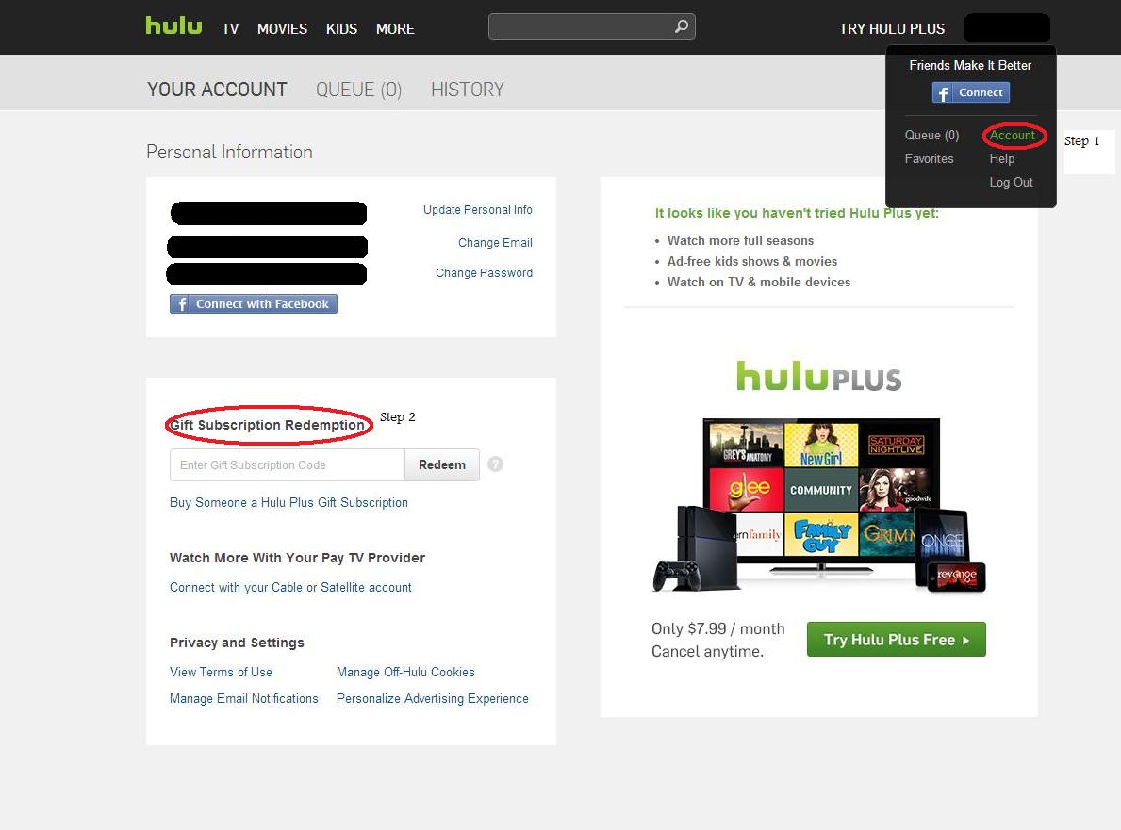1121x830 pixels.
Task: Click the green arrow on Try Hulu Plus Free
Action: click(x=964, y=639)
